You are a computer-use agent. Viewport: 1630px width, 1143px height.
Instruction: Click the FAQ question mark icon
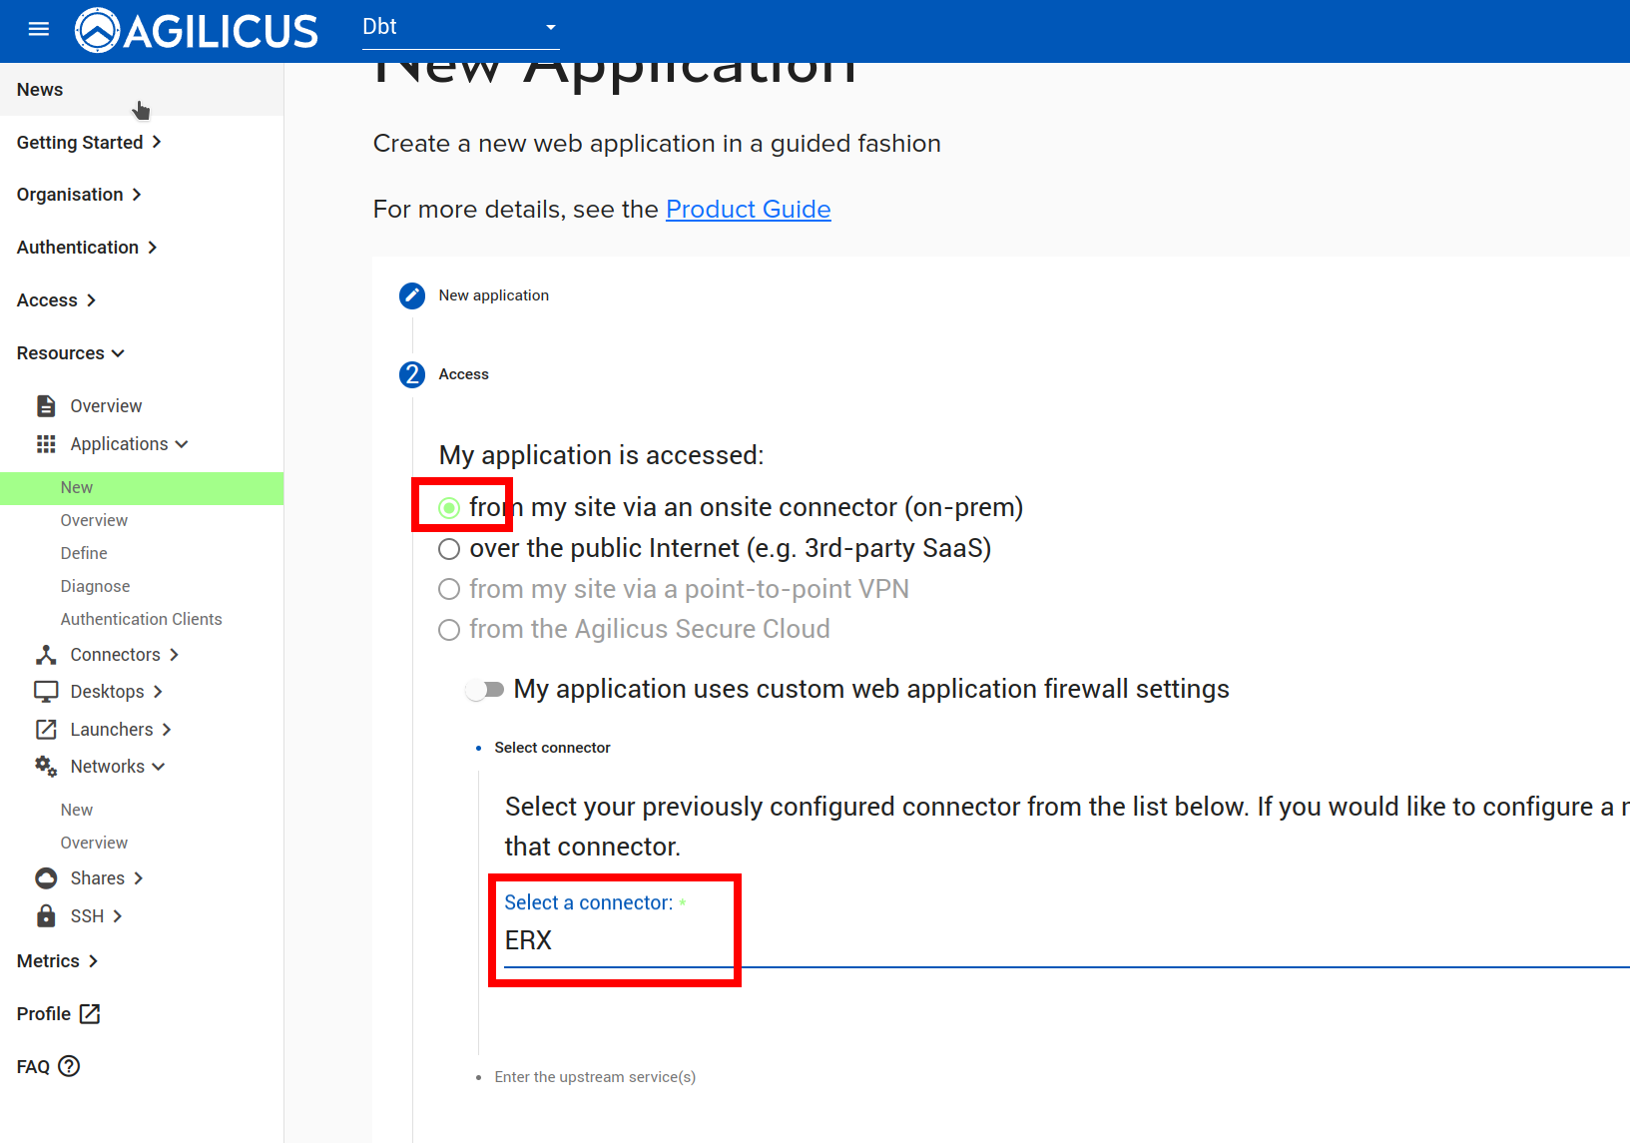click(x=69, y=1066)
